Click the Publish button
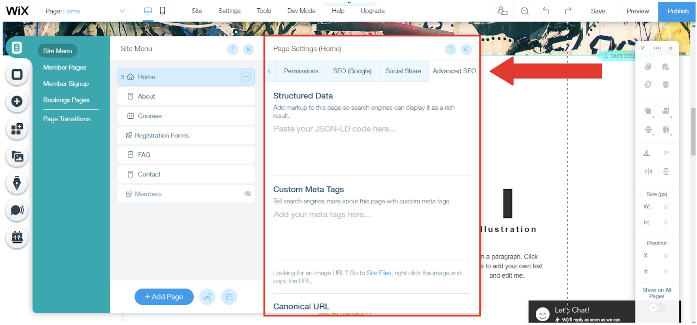Viewport: 697px width, 325px height. 678,11
